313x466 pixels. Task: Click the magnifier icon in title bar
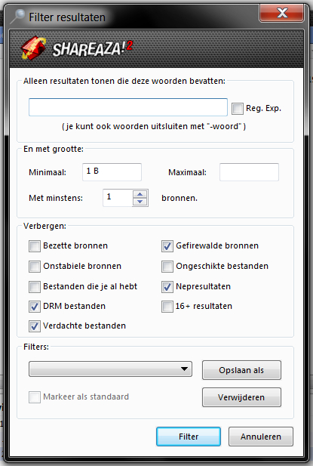[x=17, y=17]
